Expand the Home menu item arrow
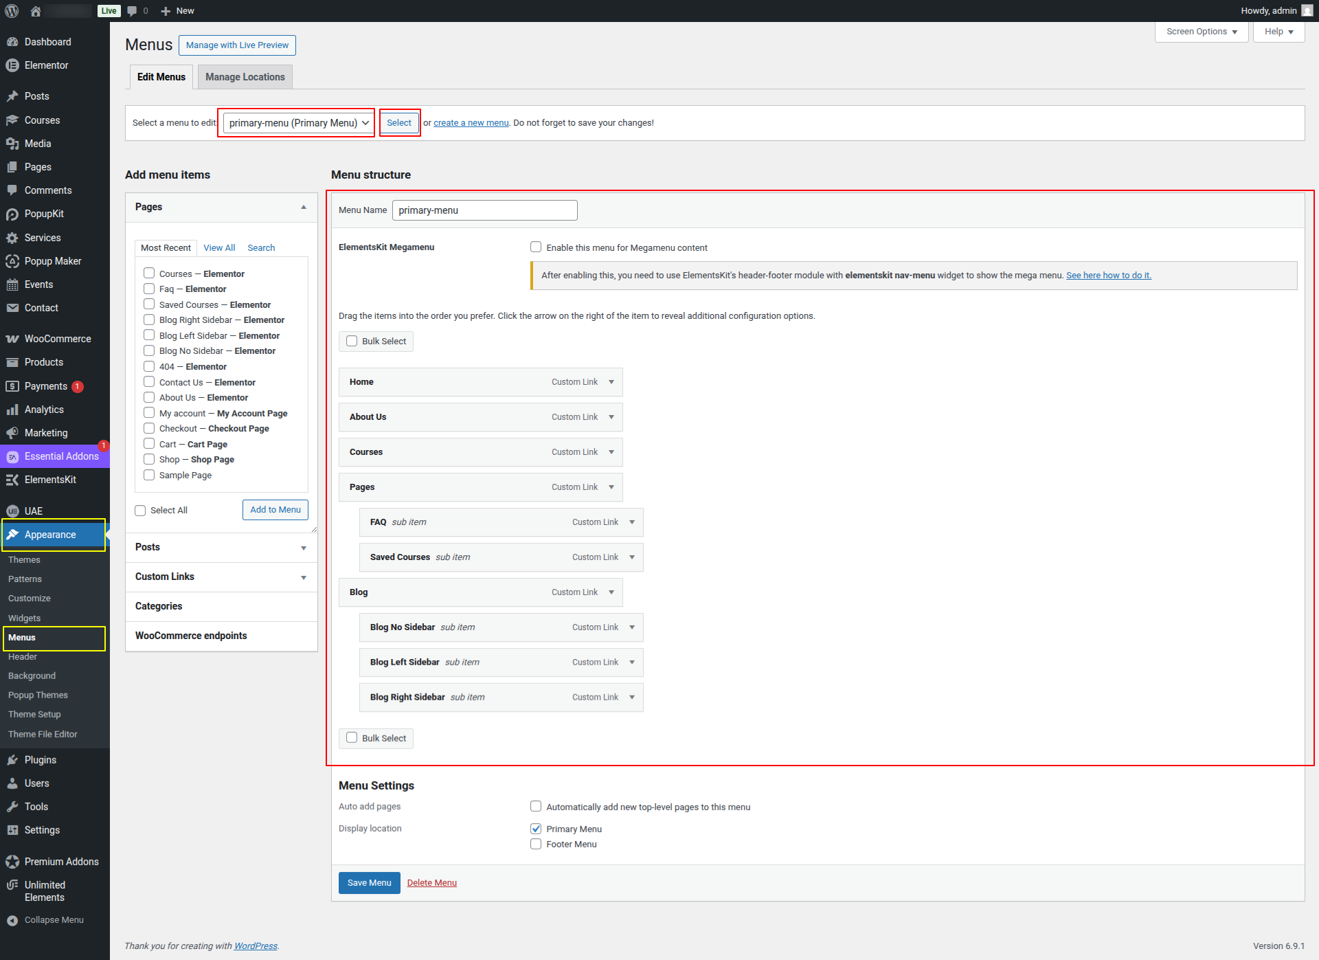 611,382
